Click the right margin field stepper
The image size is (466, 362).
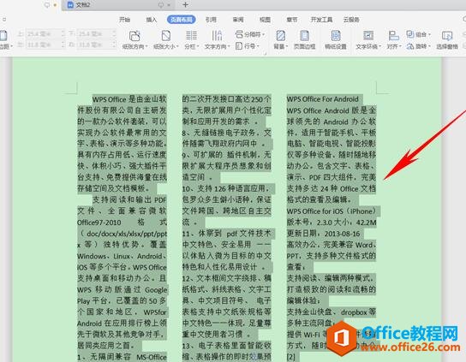[x=114, y=45]
